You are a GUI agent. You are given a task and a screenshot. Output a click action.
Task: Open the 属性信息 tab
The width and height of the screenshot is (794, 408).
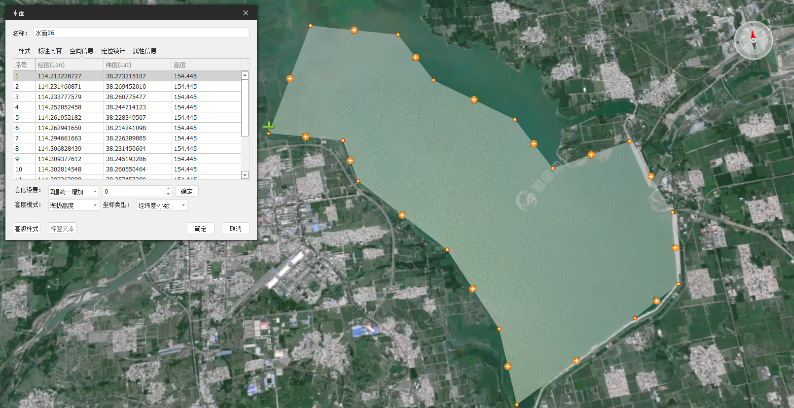(x=144, y=51)
